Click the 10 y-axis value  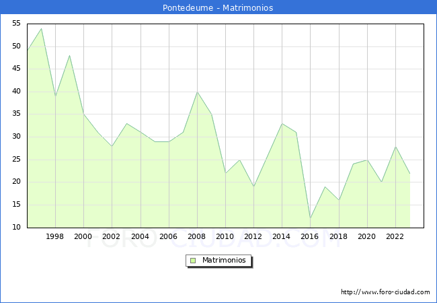tap(16, 227)
